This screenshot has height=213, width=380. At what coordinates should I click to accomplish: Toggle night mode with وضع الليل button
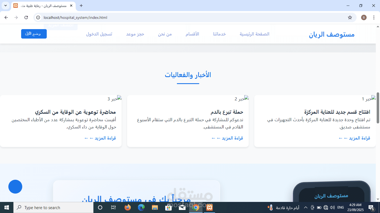(34, 34)
